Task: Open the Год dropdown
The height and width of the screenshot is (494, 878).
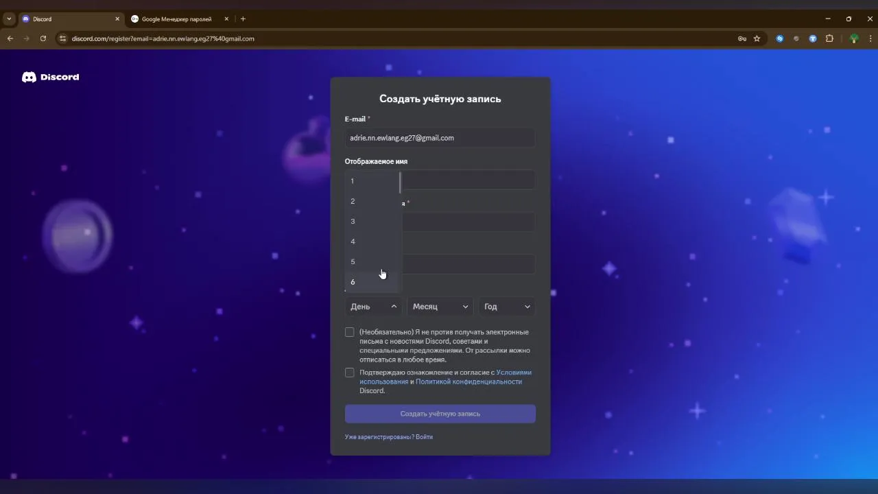Action: pos(507,307)
